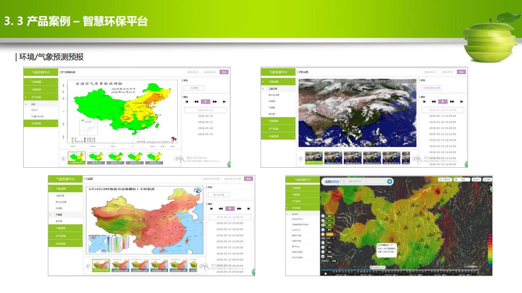
Task: Play the 气温图 temperature animation
Action: (x=230, y=208)
